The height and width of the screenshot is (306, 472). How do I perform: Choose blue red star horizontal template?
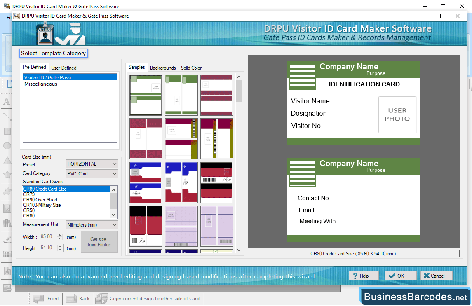[x=146, y=182]
